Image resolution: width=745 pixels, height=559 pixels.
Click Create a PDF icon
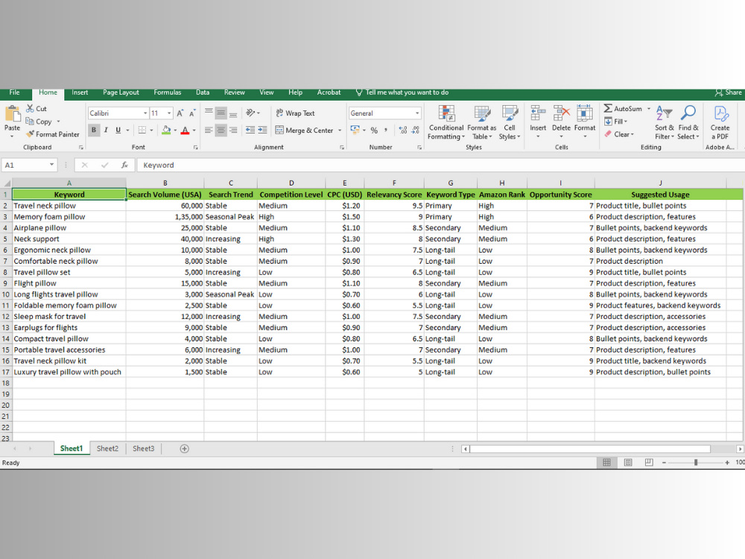[720, 113]
